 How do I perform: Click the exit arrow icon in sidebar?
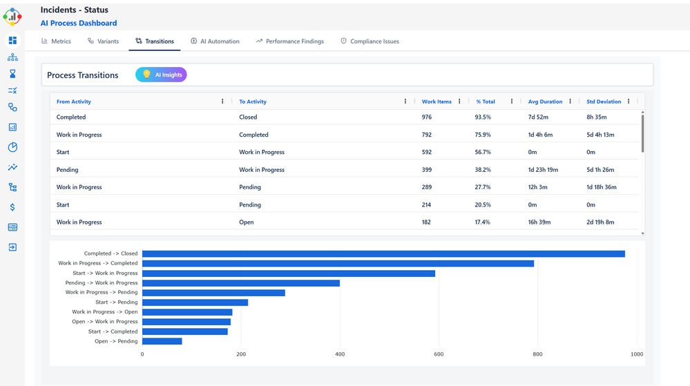click(x=12, y=247)
